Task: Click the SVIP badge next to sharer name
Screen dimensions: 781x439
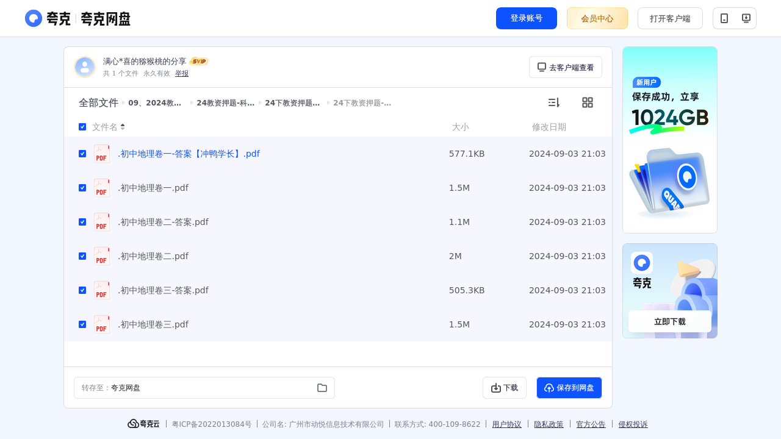Action: click(x=199, y=62)
